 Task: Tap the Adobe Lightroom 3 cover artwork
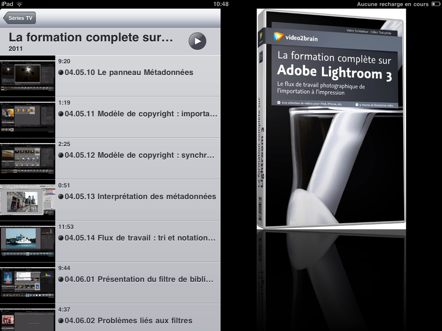pyautogui.click(x=331, y=119)
